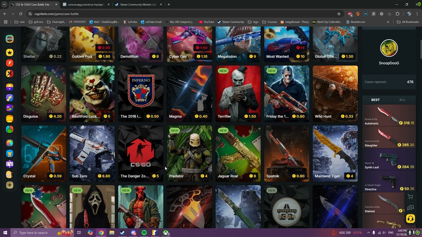Viewport: 422px width, 237px height.
Task: Reload the page
Action: click(20, 14)
